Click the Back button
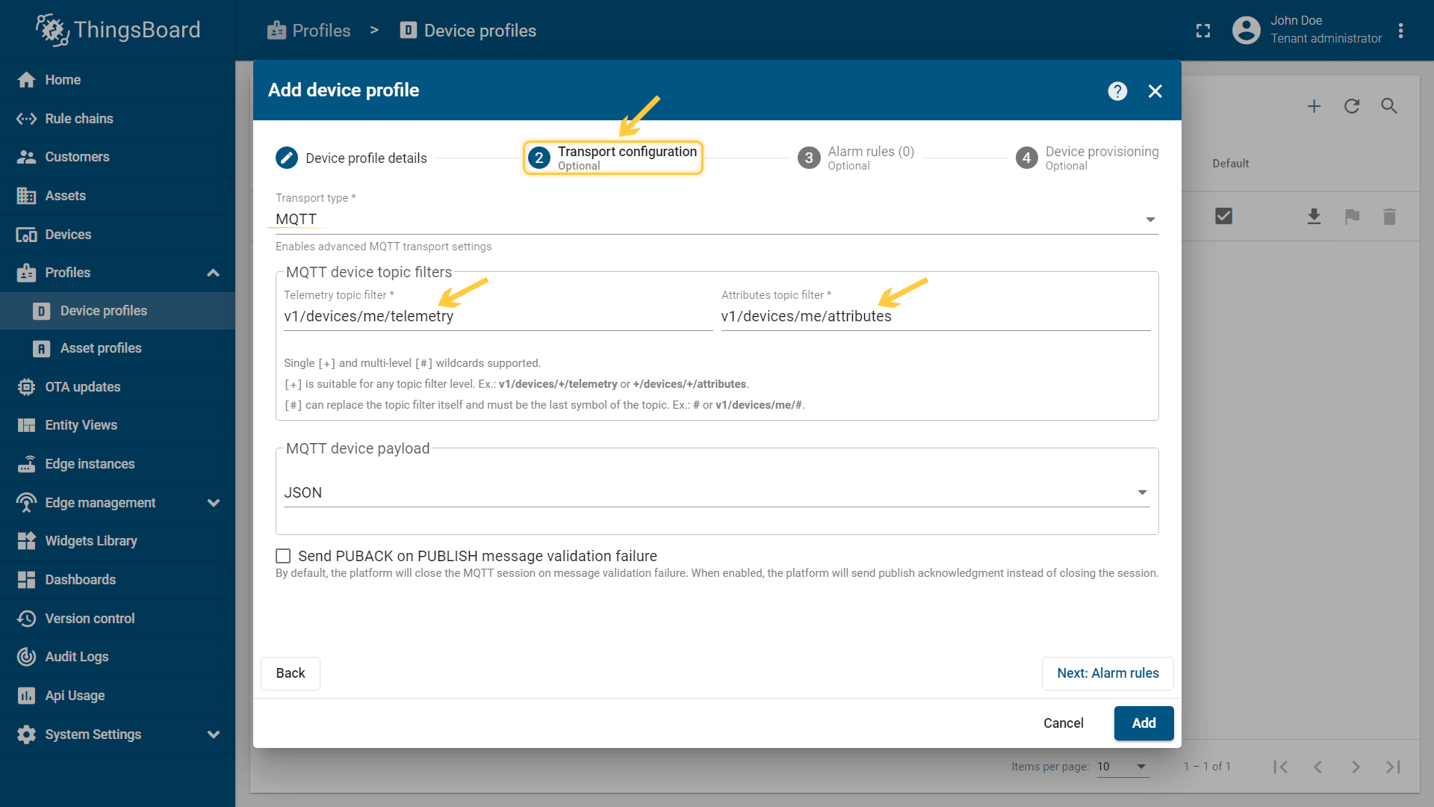The width and height of the screenshot is (1434, 807). (291, 673)
